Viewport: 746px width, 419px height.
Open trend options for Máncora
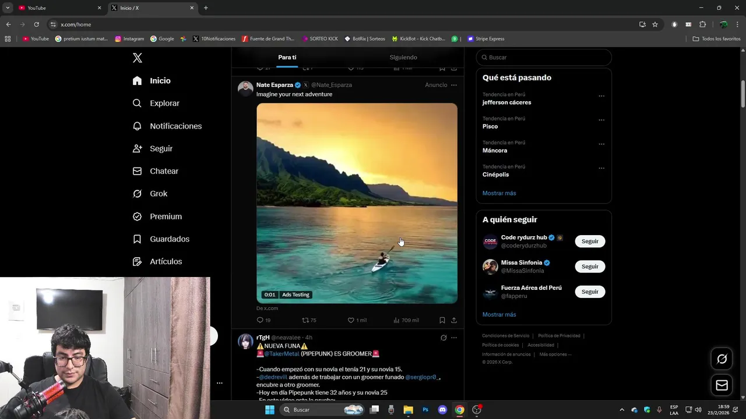(x=601, y=144)
